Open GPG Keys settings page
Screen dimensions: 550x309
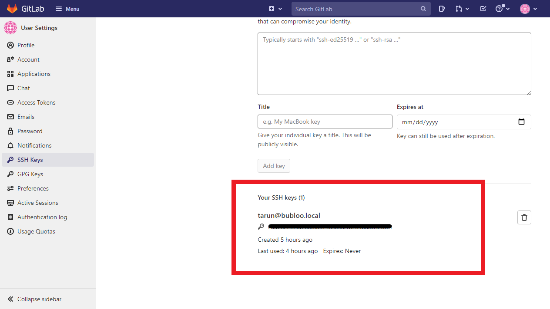[30, 174]
